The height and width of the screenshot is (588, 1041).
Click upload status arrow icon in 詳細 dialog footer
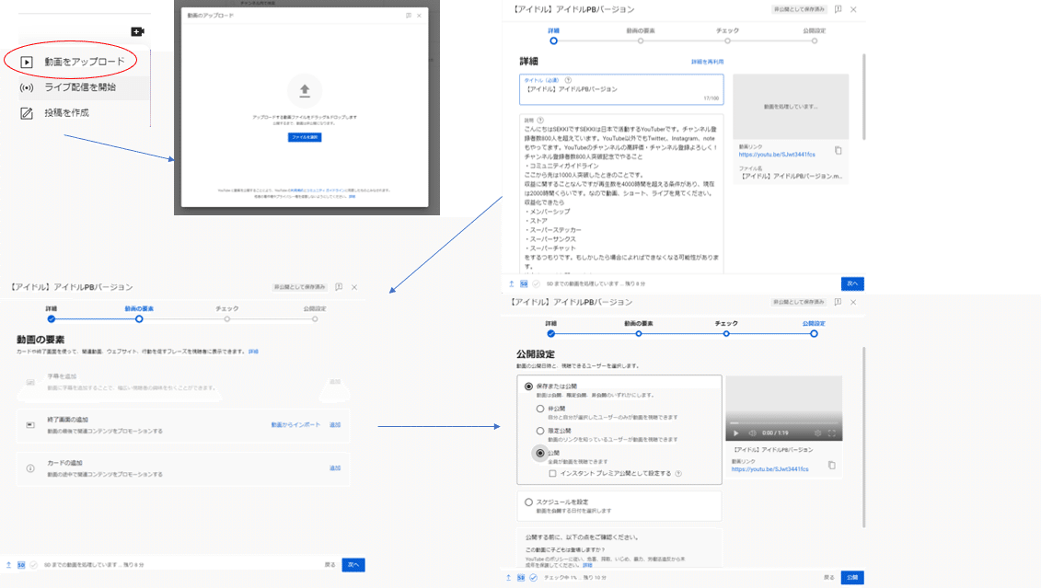(x=511, y=284)
